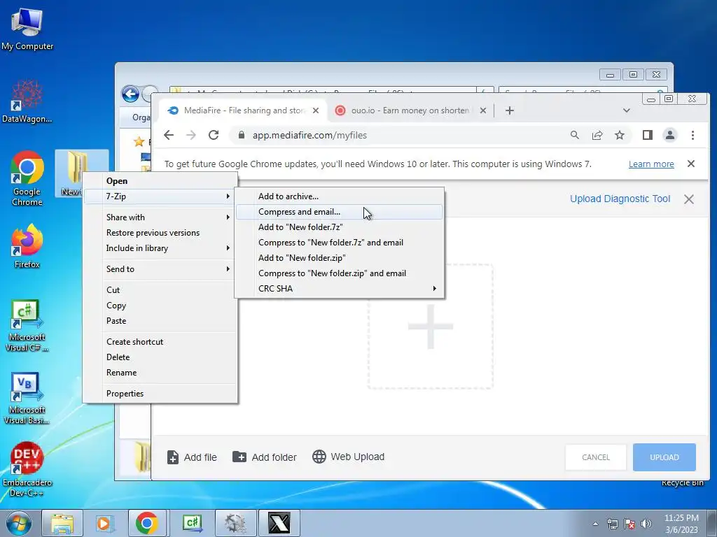This screenshot has width=717, height=537.
Task: Click the share page icon in Chrome
Action: coord(597,135)
